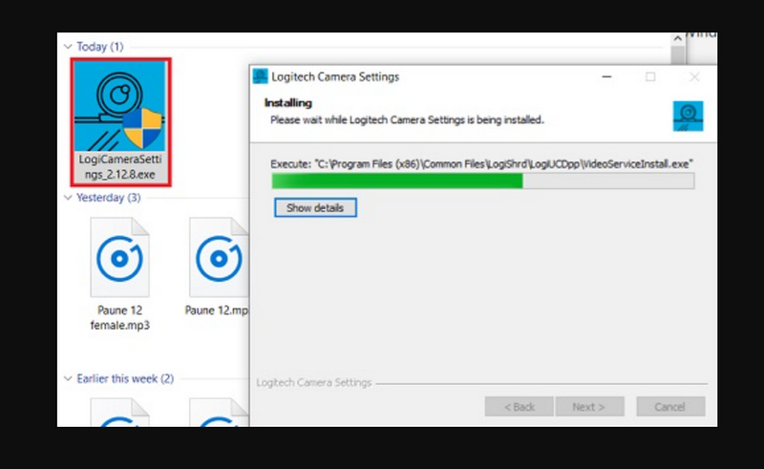Viewport: 764px width, 469px height.
Task: Click the green installation progress bar
Action: (483, 181)
